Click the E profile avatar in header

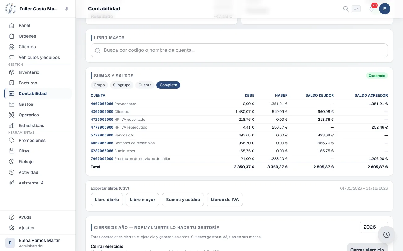click(x=385, y=9)
